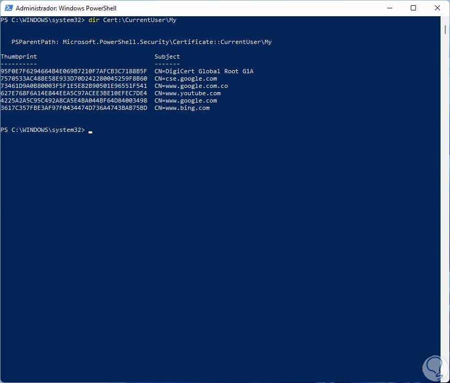Click 'CN=www.google.com' subject

tap(185, 100)
